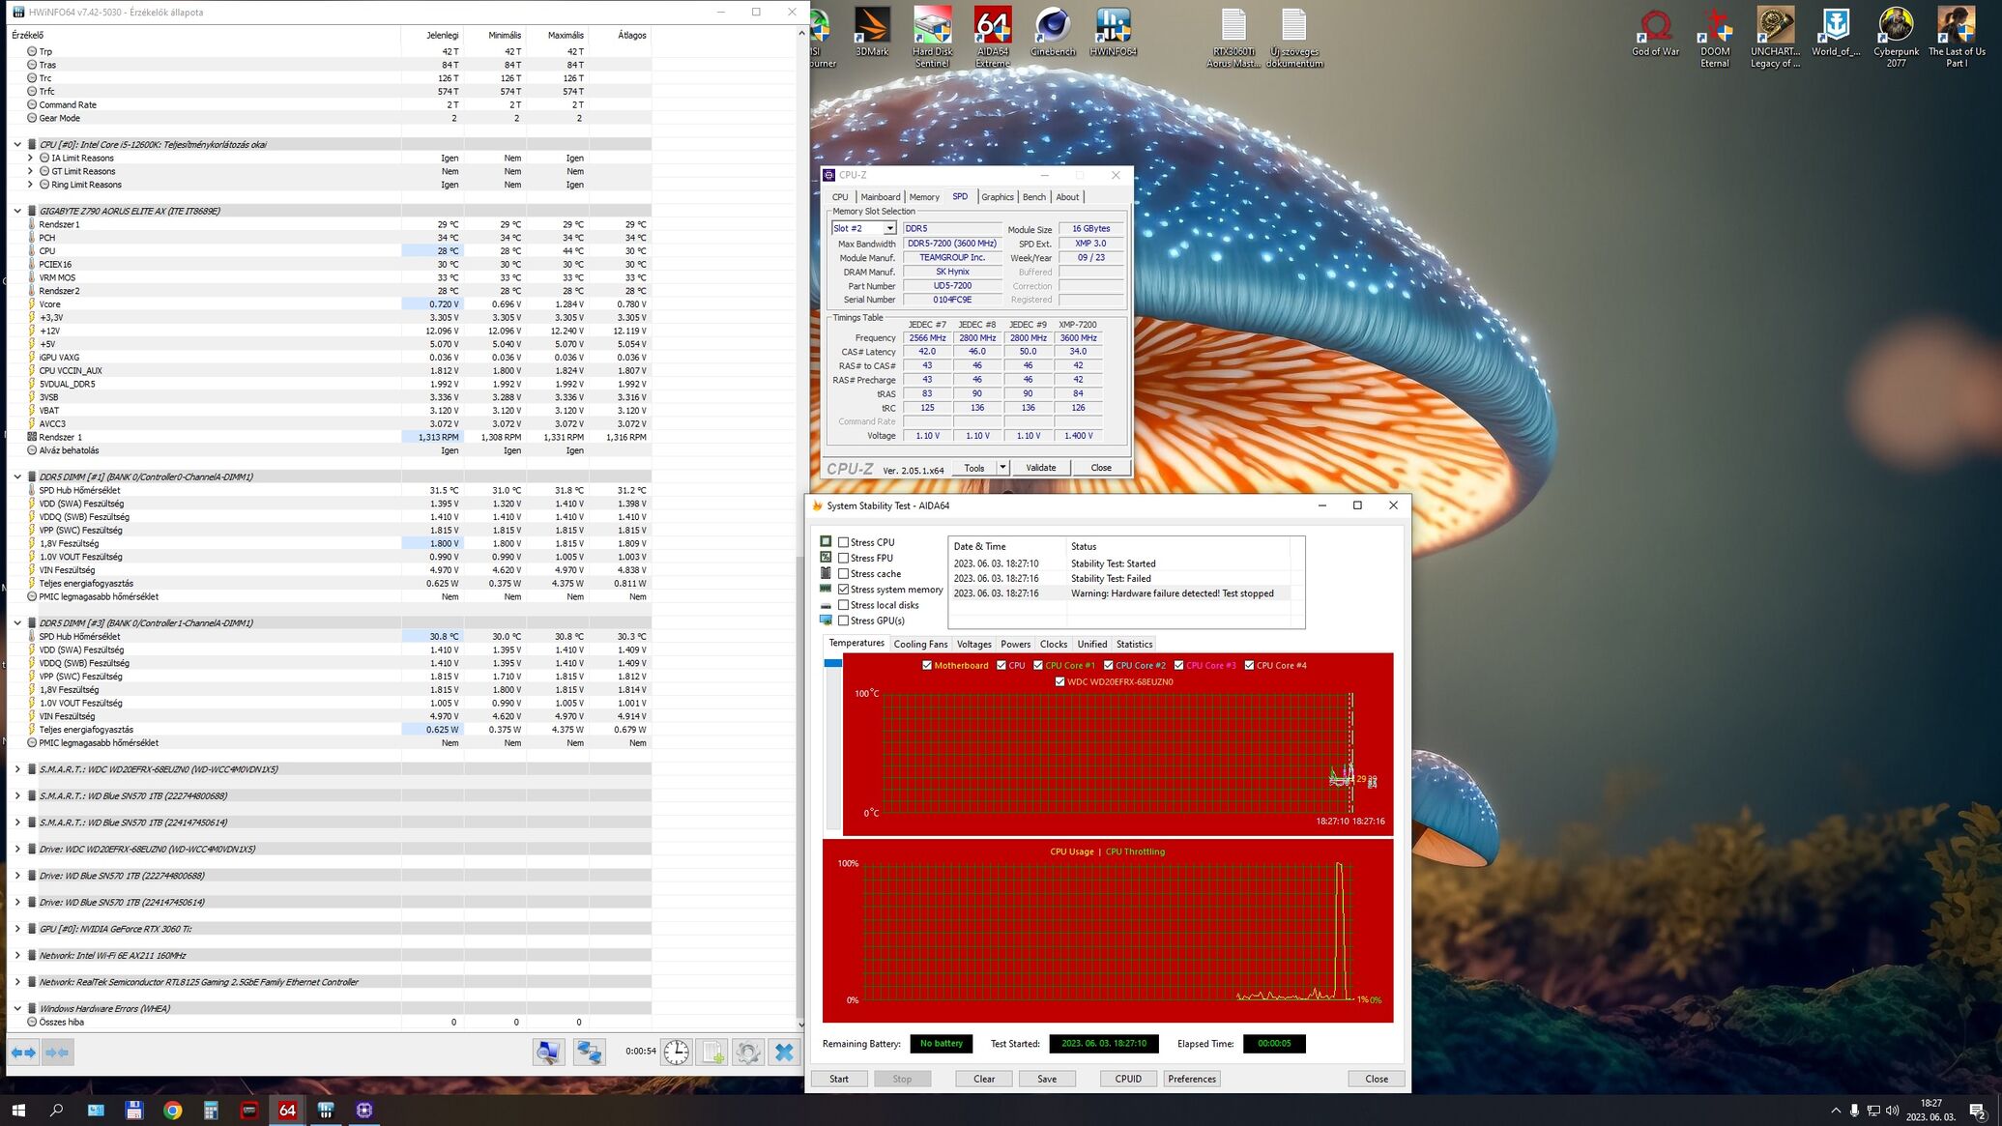Launch AIDA64 Extreme desktop shortcut
The image size is (2002, 1126).
[992, 37]
